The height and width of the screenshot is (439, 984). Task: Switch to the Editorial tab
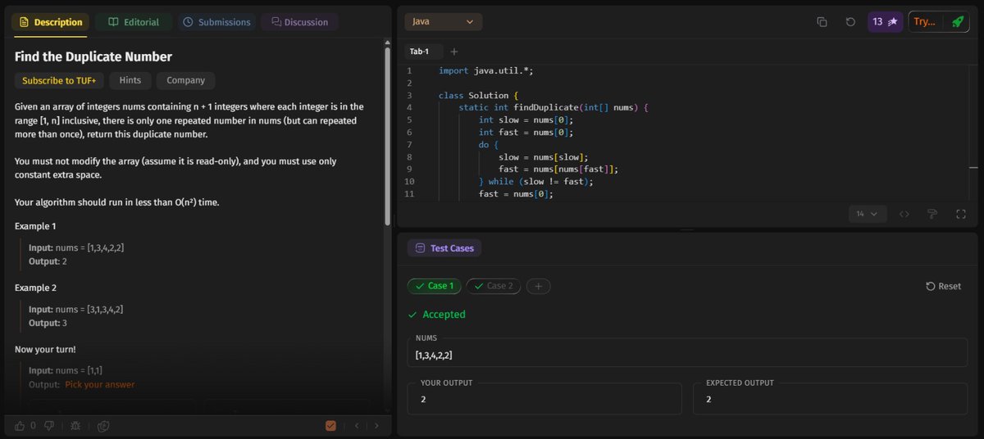click(134, 22)
